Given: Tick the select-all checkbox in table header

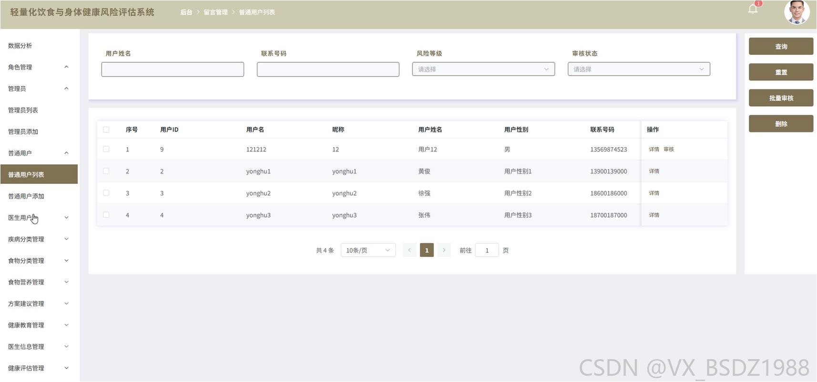Looking at the screenshot, I should coord(106,130).
